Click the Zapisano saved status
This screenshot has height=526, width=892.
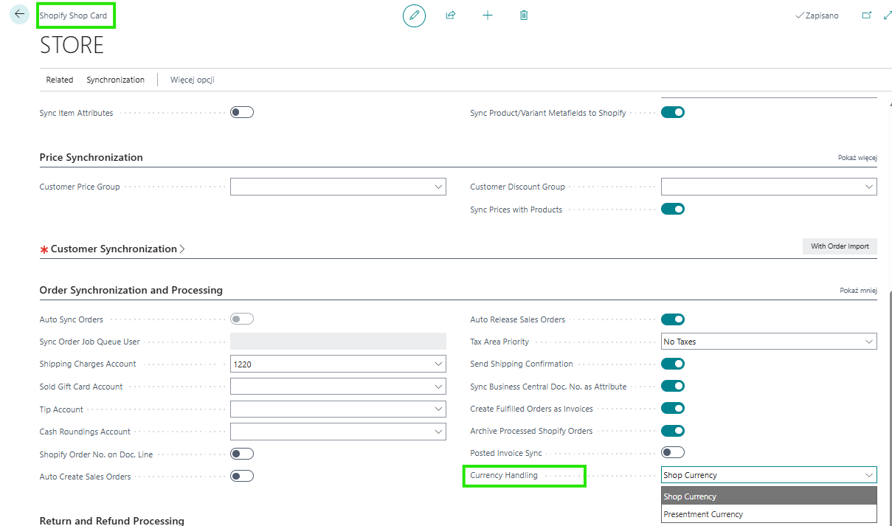(x=817, y=15)
